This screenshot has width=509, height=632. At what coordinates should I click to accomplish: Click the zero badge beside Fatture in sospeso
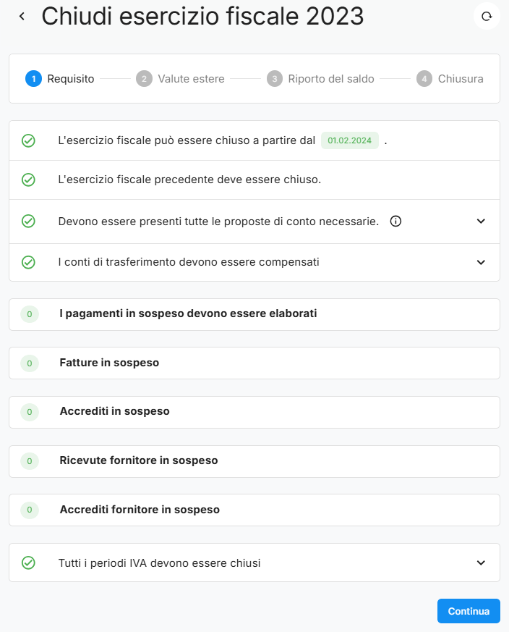pyautogui.click(x=30, y=363)
